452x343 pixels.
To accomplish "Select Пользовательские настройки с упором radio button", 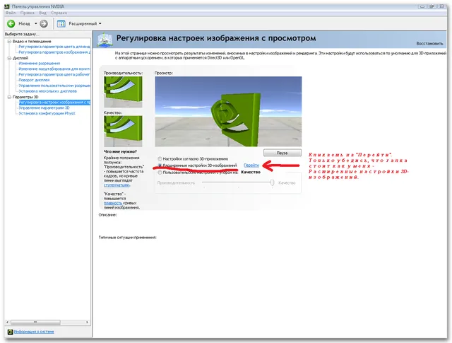I will 160,173.
